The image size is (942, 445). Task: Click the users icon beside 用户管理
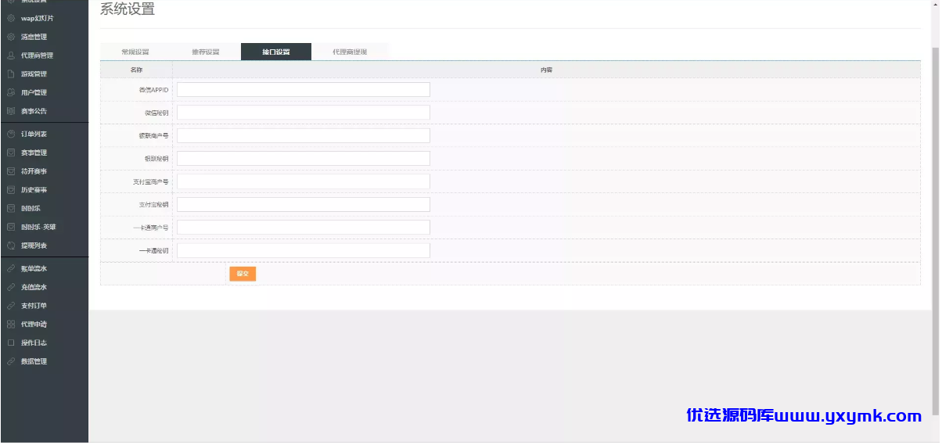(x=11, y=93)
